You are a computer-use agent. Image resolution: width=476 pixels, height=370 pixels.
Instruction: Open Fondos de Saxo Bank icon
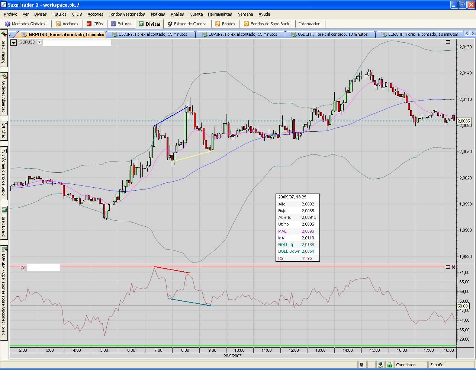(x=246, y=24)
